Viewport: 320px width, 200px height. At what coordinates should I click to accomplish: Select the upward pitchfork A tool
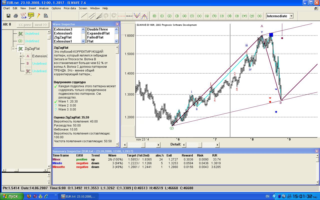144,16
